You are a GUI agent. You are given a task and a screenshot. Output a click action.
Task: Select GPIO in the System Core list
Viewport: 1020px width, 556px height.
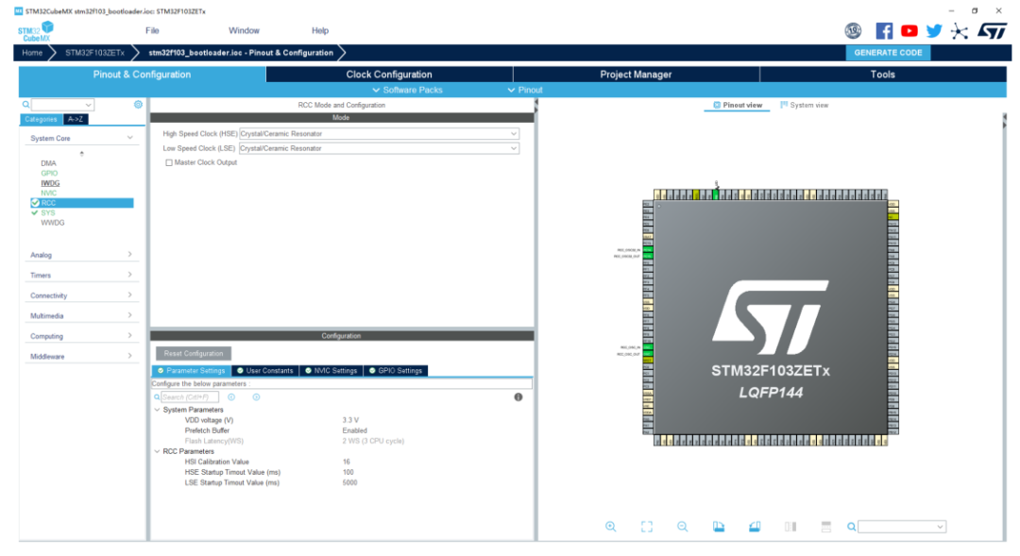click(49, 173)
